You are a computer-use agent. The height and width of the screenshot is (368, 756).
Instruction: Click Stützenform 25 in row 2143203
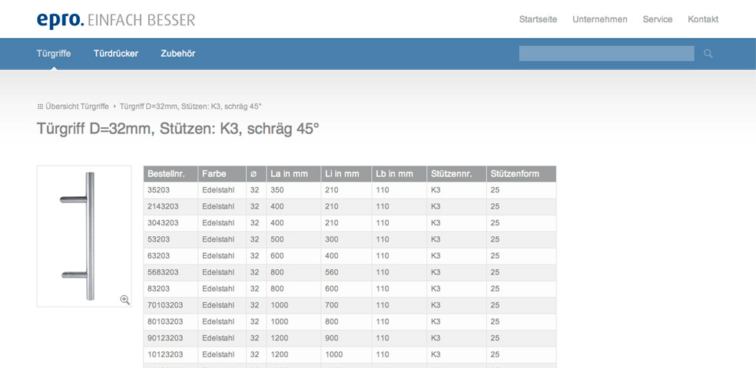click(x=495, y=206)
